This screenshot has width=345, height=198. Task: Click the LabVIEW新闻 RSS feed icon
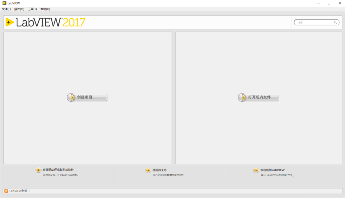click(6, 191)
